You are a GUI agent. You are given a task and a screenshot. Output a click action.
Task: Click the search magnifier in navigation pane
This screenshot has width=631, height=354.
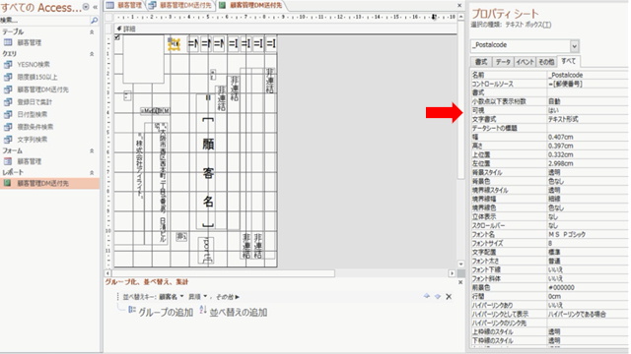(95, 20)
